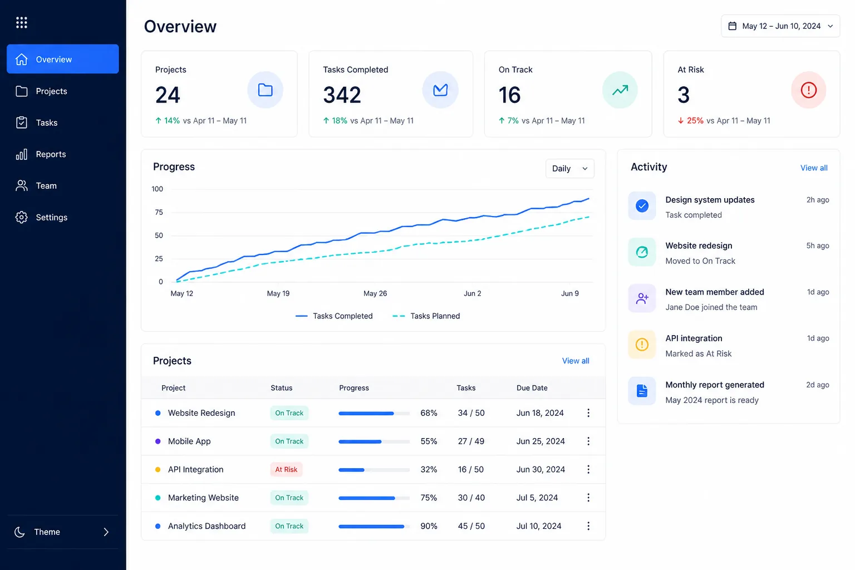Screen dimensions: 855x570
Task: Open more options for Mobile App row
Action: click(x=588, y=441)
